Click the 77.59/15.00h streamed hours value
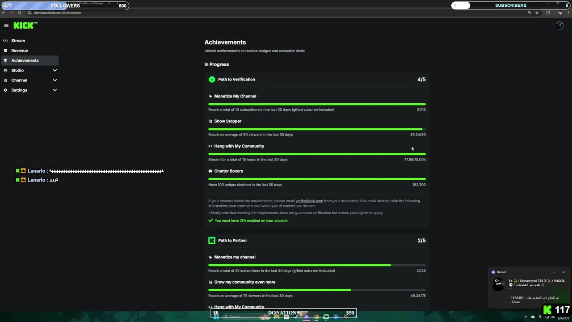The width and height of the screenshot is (572, 322). [415, 160]
